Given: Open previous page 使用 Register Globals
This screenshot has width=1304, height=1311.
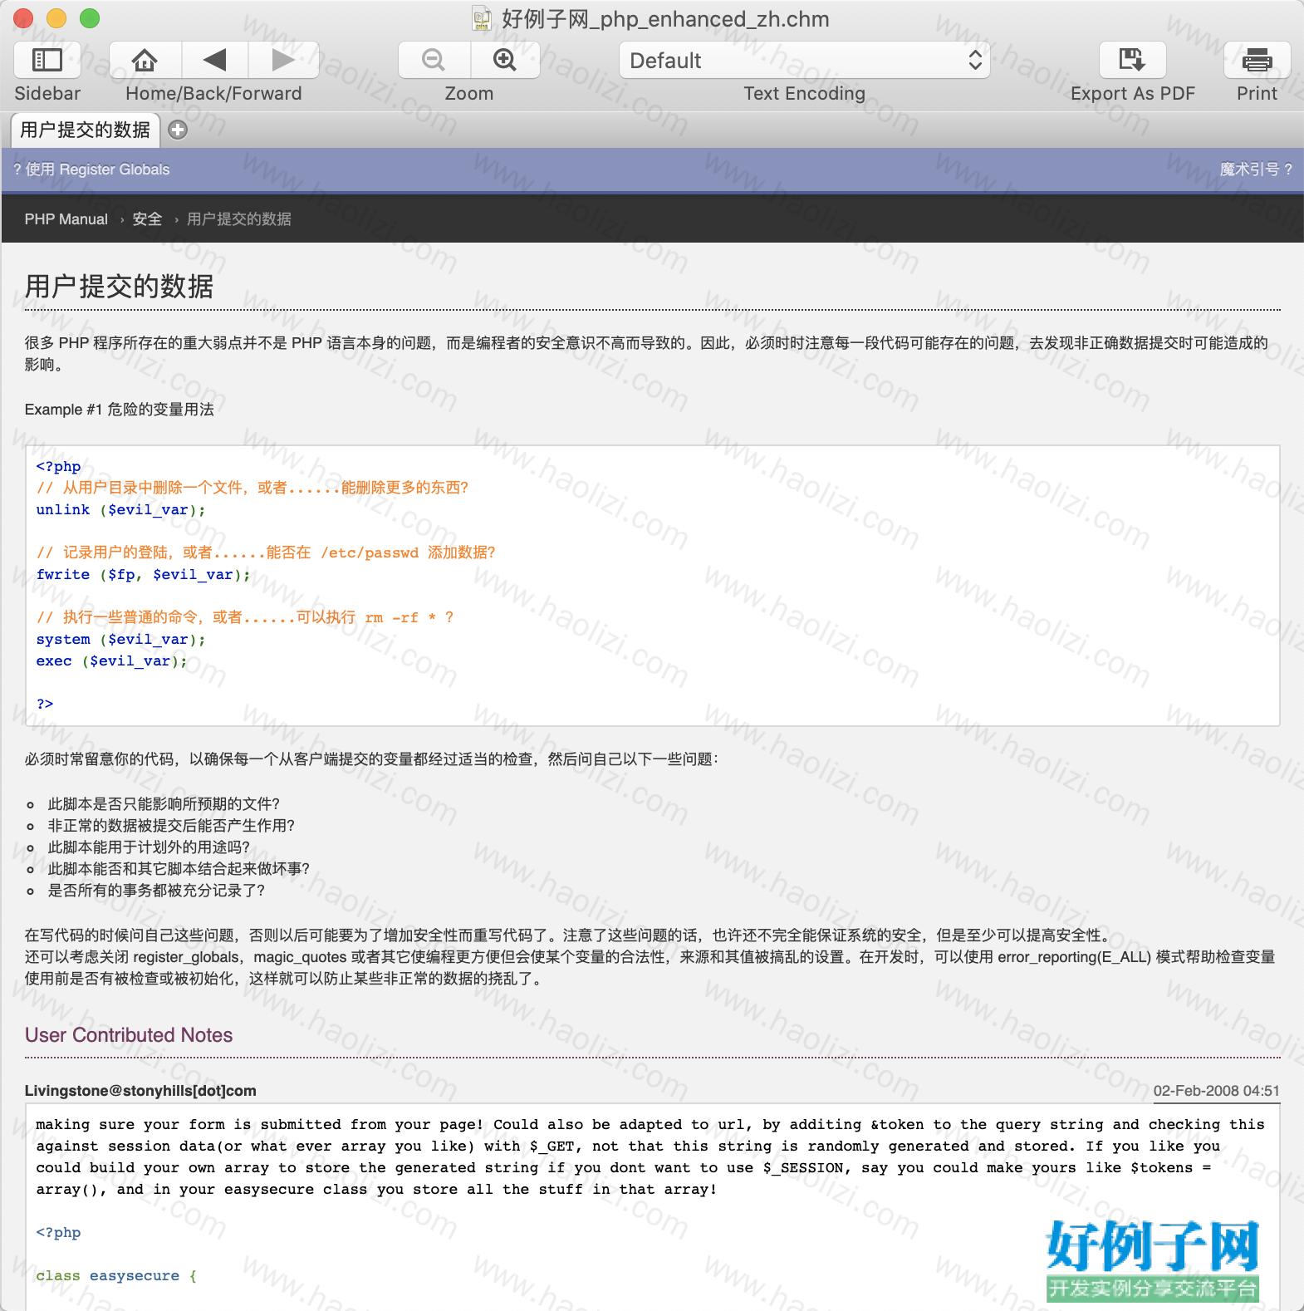Looking at the screenshot, I should (x=91, y=169).
